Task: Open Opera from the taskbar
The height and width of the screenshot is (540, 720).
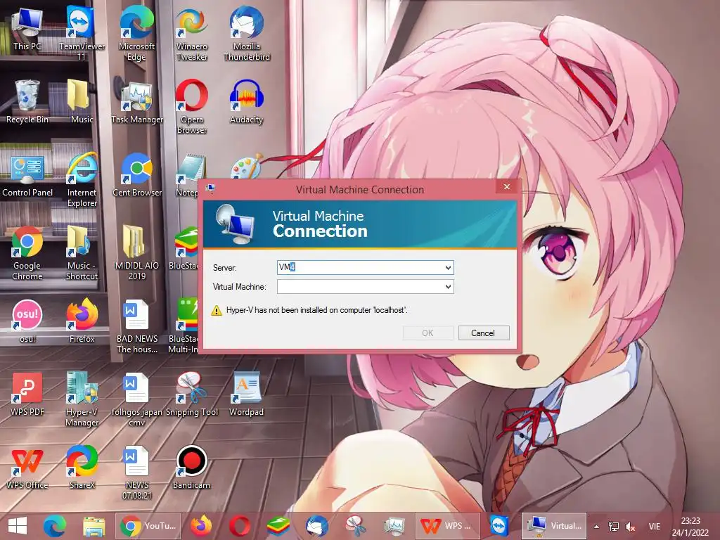Action: pyautogui.click(x=240, y=526)
